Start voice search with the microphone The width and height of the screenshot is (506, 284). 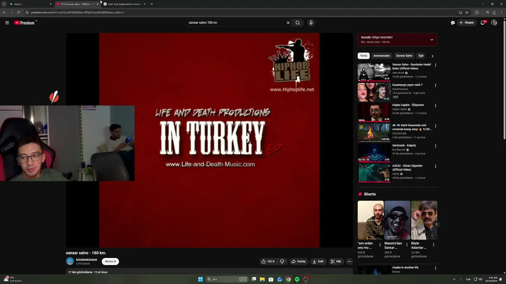(x=311, y=23)
